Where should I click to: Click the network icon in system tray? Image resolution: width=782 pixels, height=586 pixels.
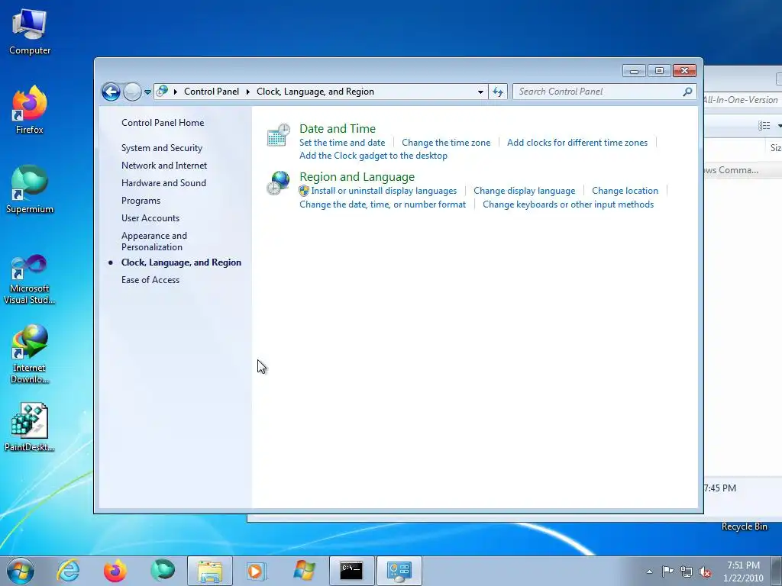(x=687, y=572)
